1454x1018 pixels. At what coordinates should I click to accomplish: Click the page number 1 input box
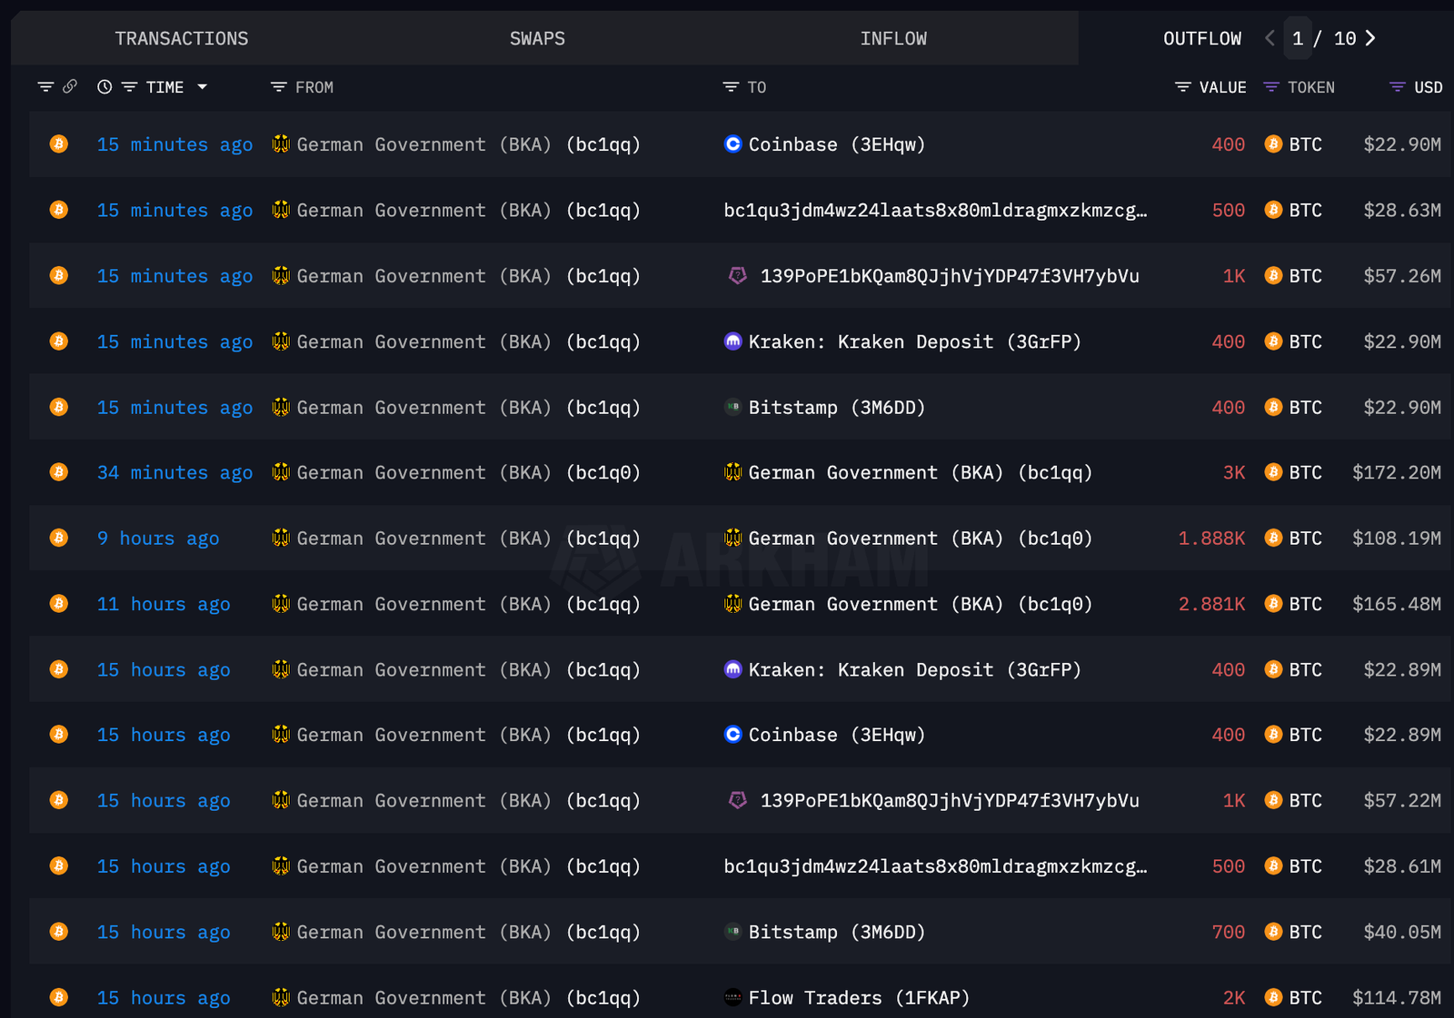[x=1298, y=38]
